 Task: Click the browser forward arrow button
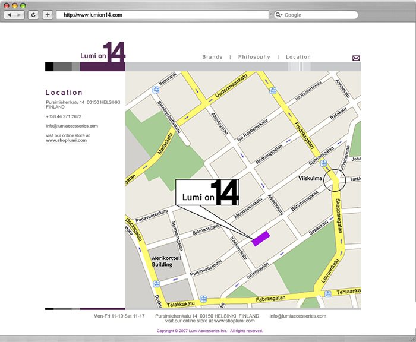click(20, 15)
